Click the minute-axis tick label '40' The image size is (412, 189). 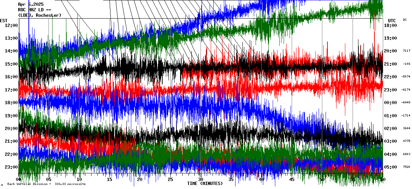coord(261,180)
